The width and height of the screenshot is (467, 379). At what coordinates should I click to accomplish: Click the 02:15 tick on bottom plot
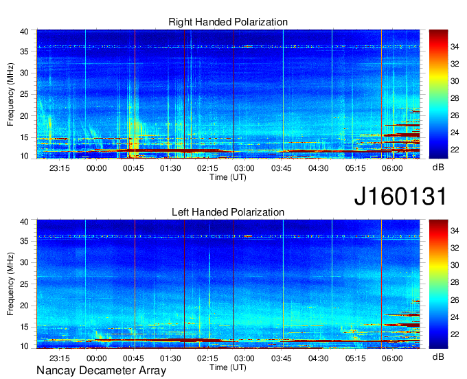coord(207,358)
